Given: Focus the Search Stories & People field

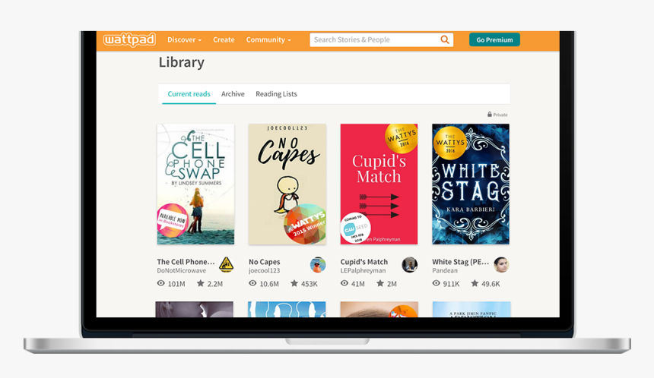Looking at the screenshot, I should point(375,39).
